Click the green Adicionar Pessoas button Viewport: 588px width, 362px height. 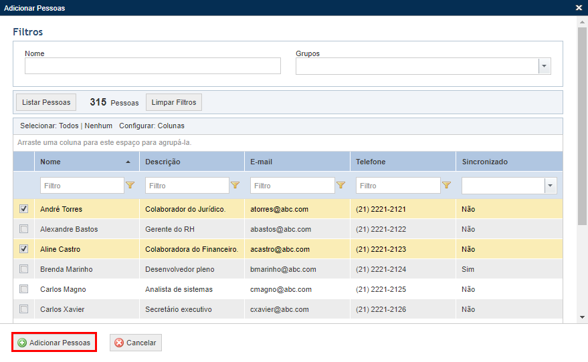(54, 343)
